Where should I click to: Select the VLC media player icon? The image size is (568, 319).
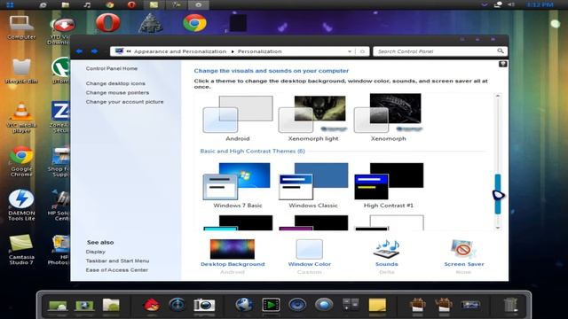point(21,118)
